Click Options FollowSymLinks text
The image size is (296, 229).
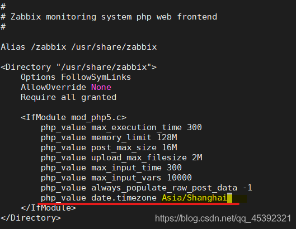(x=76, y=77)
